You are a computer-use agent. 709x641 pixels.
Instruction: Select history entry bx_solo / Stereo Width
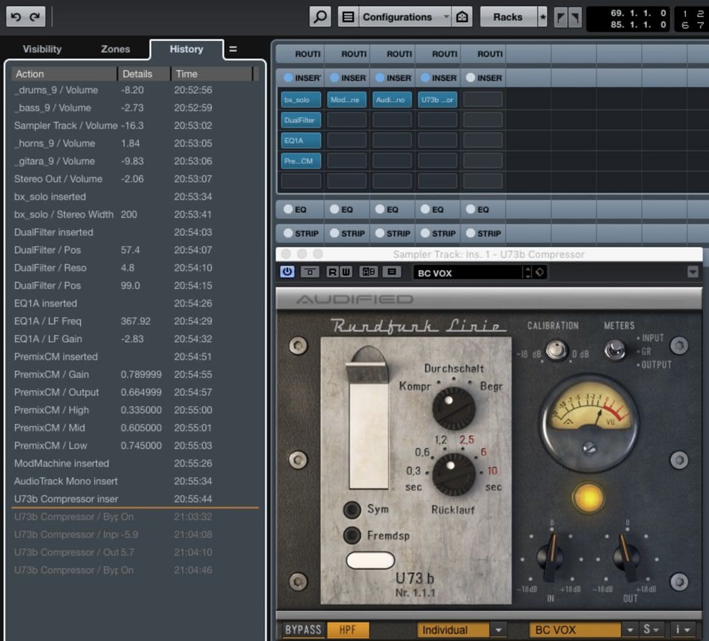(x=135, y=214)
